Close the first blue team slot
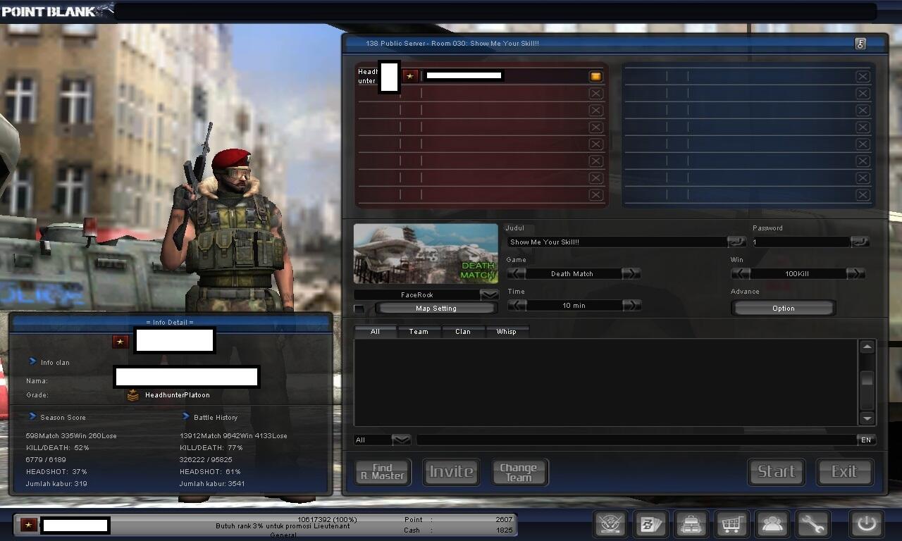This screenshot has height=541, width=902. (x=863, y=76)
